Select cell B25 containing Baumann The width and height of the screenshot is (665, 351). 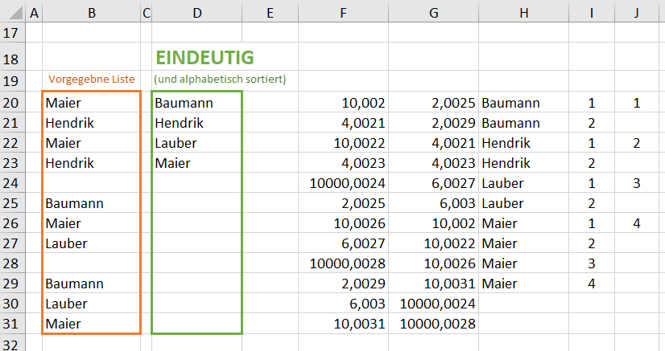coord(92,203)
